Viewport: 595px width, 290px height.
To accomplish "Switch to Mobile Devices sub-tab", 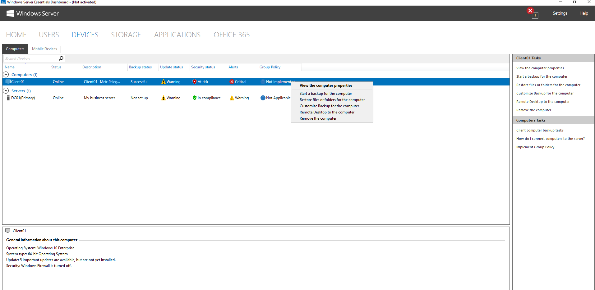I will [x=44, y=49].
